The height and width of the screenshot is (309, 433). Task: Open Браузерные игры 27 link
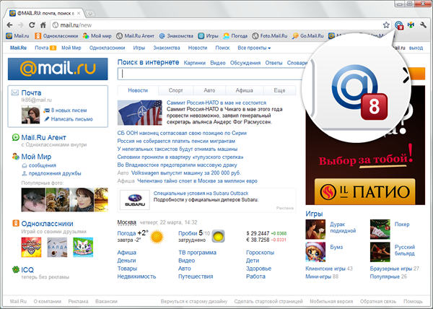click(x=394, y=269)
